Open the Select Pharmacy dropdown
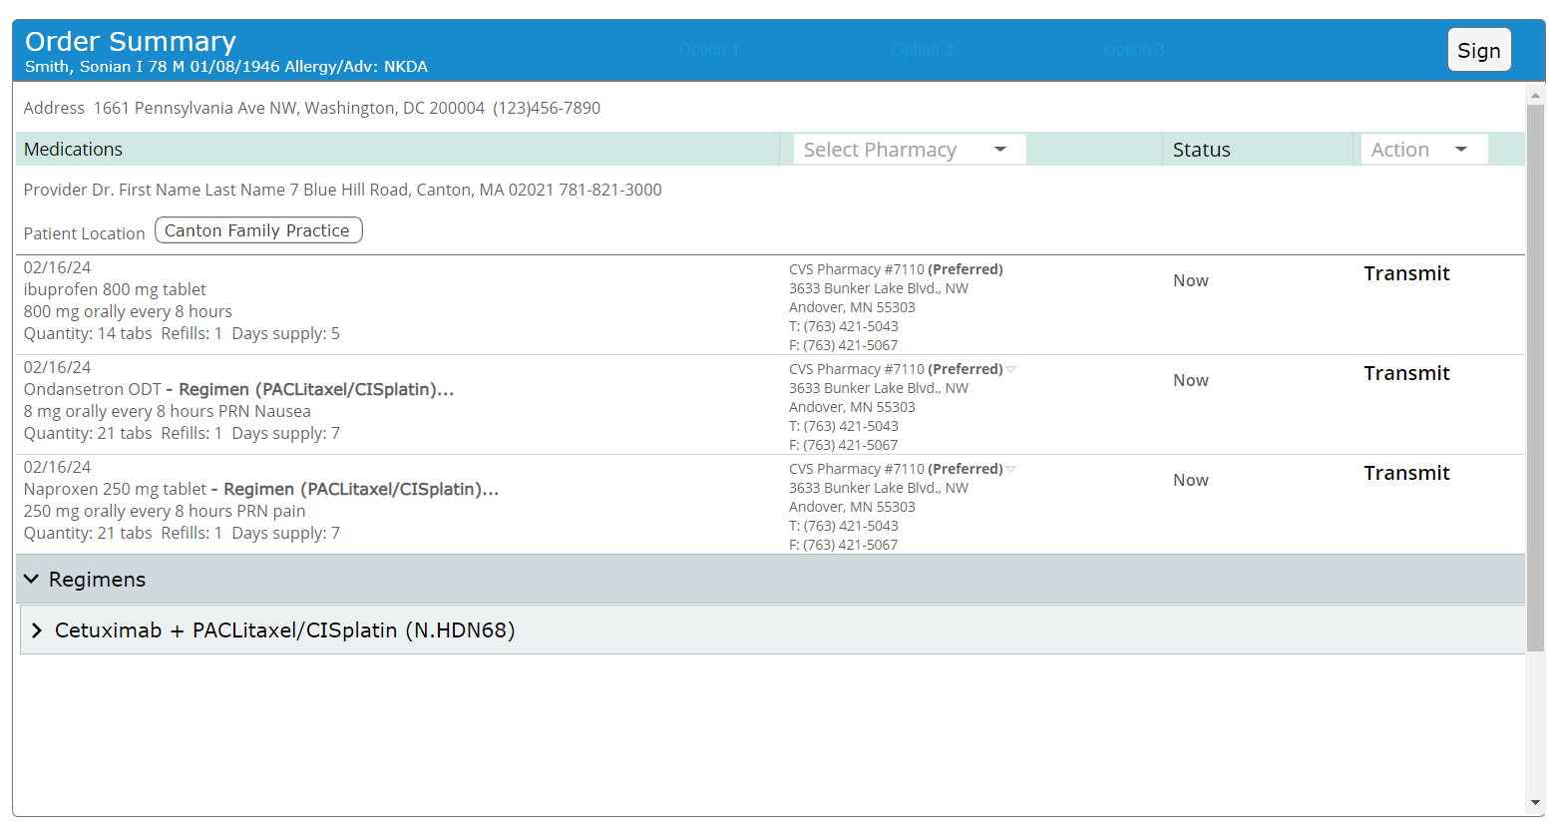 [x=908, y=148]
